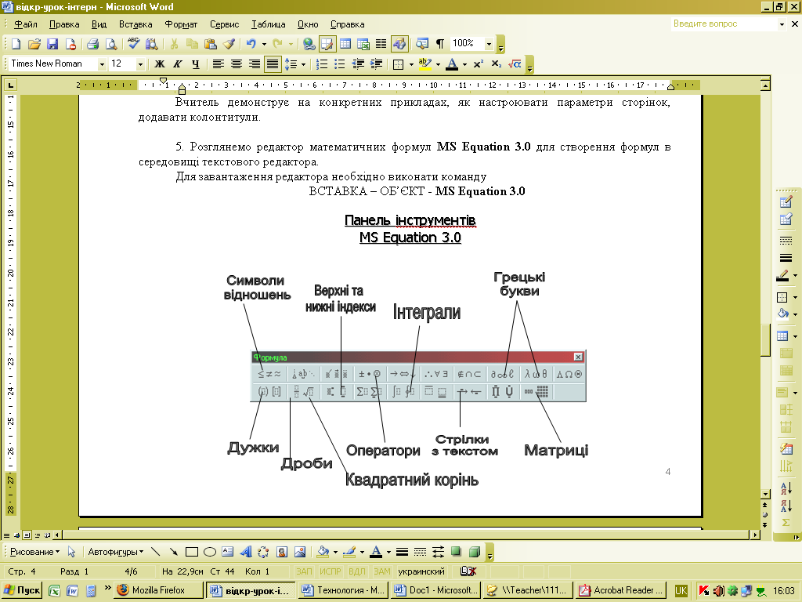The width and height of the screenshot is (802, 602).
Task: Open the borders dropdown arrow
Action: [411, 64]
